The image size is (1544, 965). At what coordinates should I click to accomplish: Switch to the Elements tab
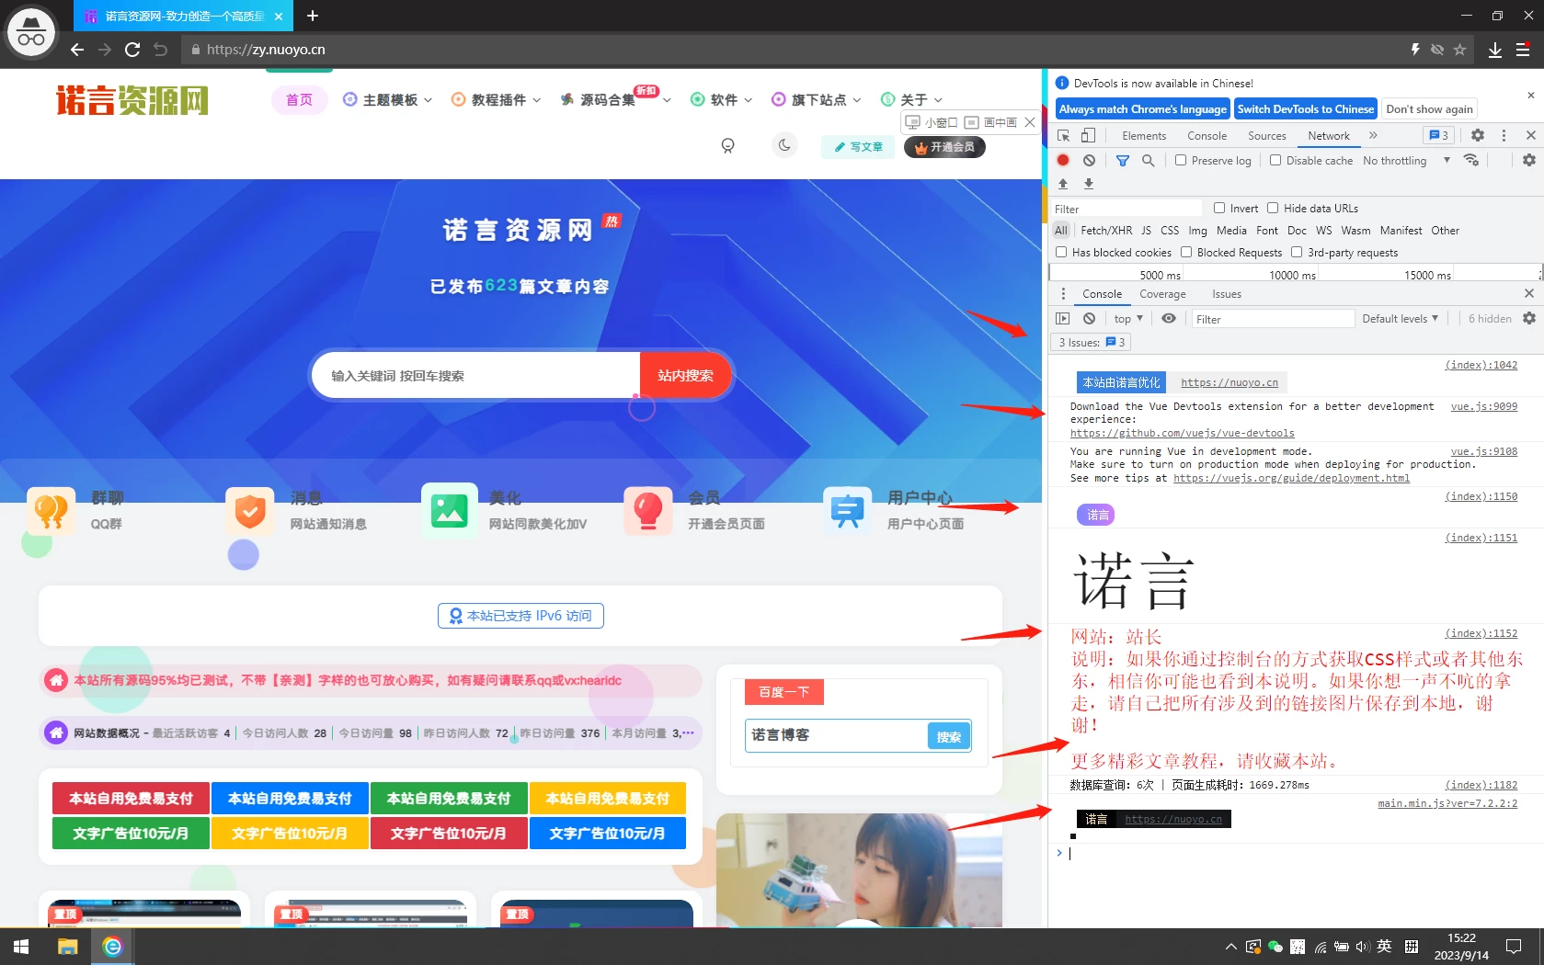(x=1143, y=135)
